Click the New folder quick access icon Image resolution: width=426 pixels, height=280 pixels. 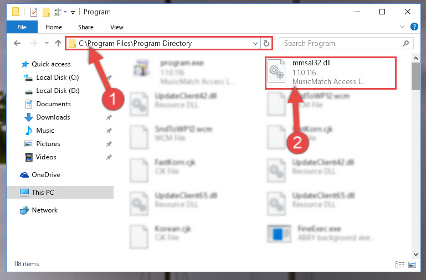click(46, 12)
